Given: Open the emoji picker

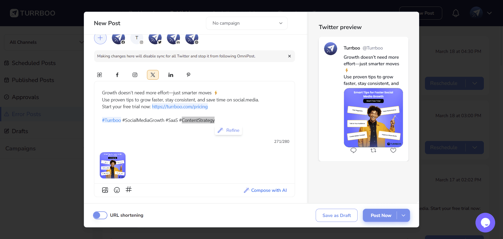Looking at the screenshot, I should [x=117, y=190].
